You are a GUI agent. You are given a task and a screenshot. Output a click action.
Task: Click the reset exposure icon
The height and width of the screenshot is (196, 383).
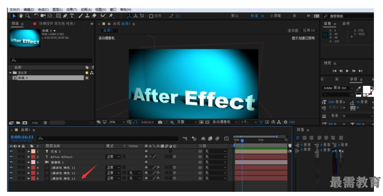[x=285, y=122]
